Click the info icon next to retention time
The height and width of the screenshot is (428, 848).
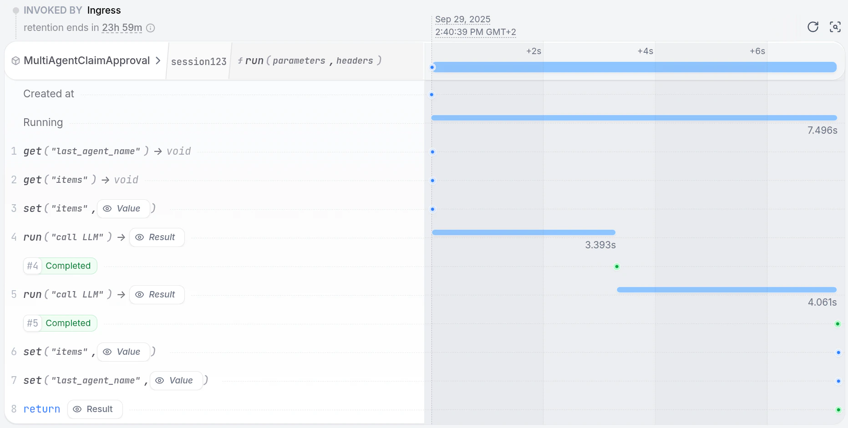151,28
